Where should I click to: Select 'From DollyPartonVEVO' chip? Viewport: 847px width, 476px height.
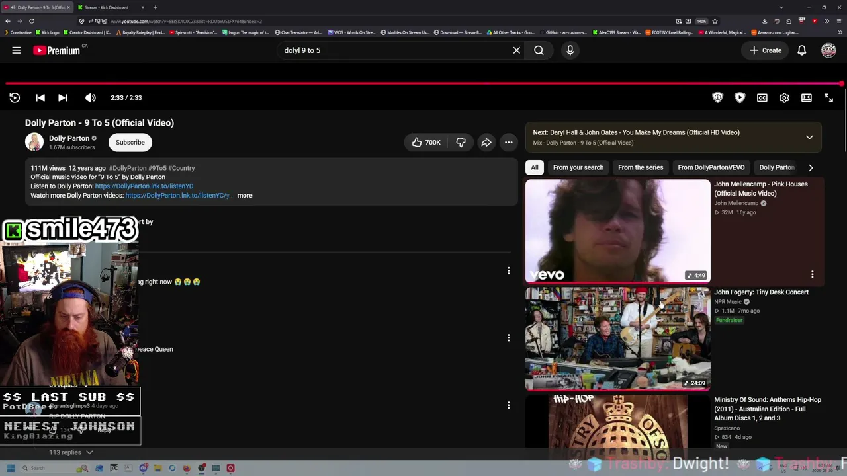[x=711, y=167]
